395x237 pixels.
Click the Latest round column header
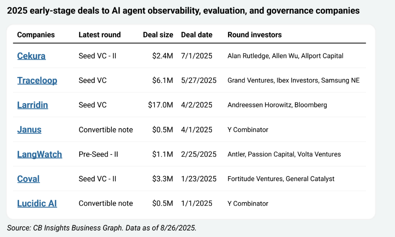[99, 35]
